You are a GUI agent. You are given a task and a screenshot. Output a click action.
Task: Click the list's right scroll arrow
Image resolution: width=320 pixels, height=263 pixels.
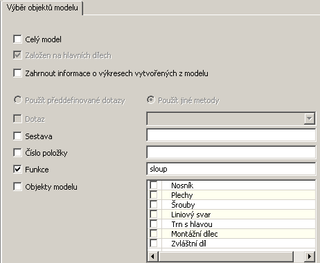310,256
